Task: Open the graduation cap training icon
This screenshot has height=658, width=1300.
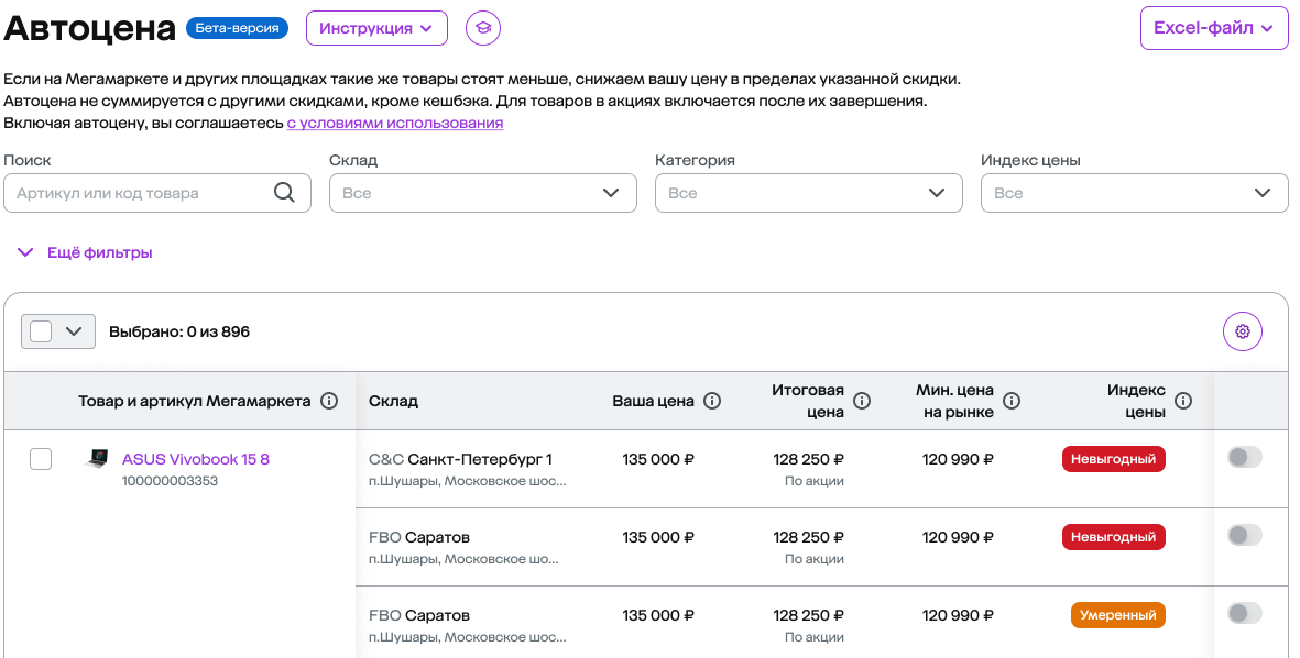Action: click(483, 28)
